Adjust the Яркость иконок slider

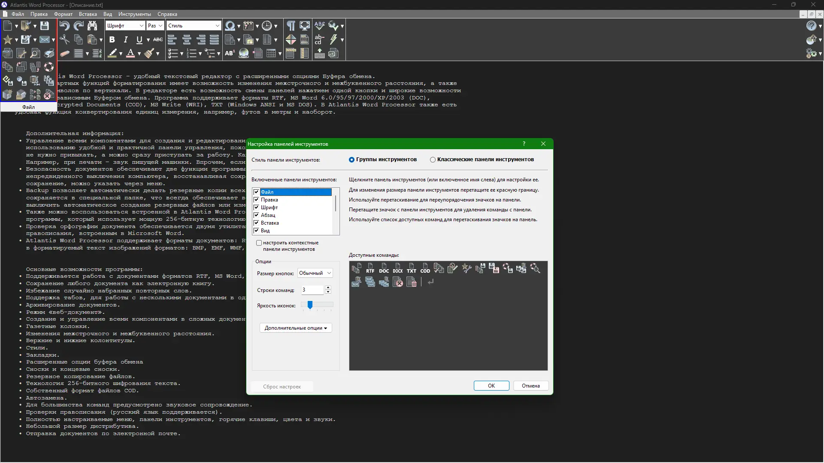pyautogui.click(x=310, y=305)
